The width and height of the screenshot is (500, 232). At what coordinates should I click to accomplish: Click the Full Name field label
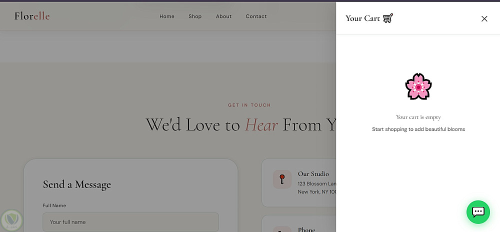coord(54,205)
